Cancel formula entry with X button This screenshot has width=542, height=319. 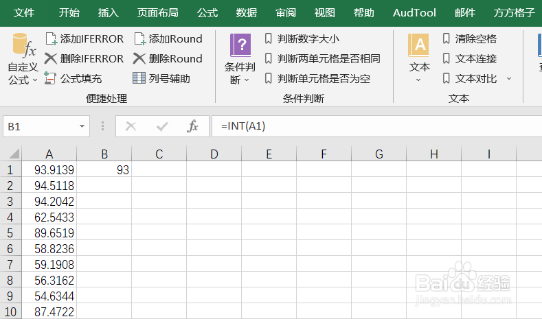[131, 126]
